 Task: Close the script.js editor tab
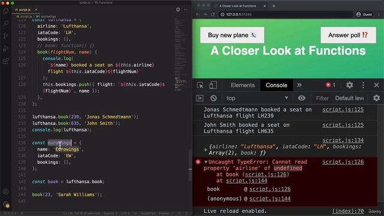(36, 10)
